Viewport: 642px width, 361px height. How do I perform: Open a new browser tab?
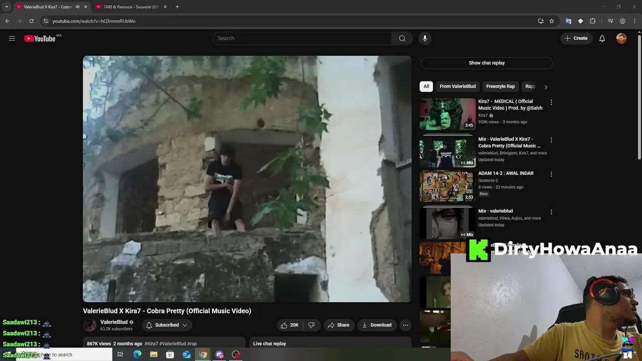point(177,7)
